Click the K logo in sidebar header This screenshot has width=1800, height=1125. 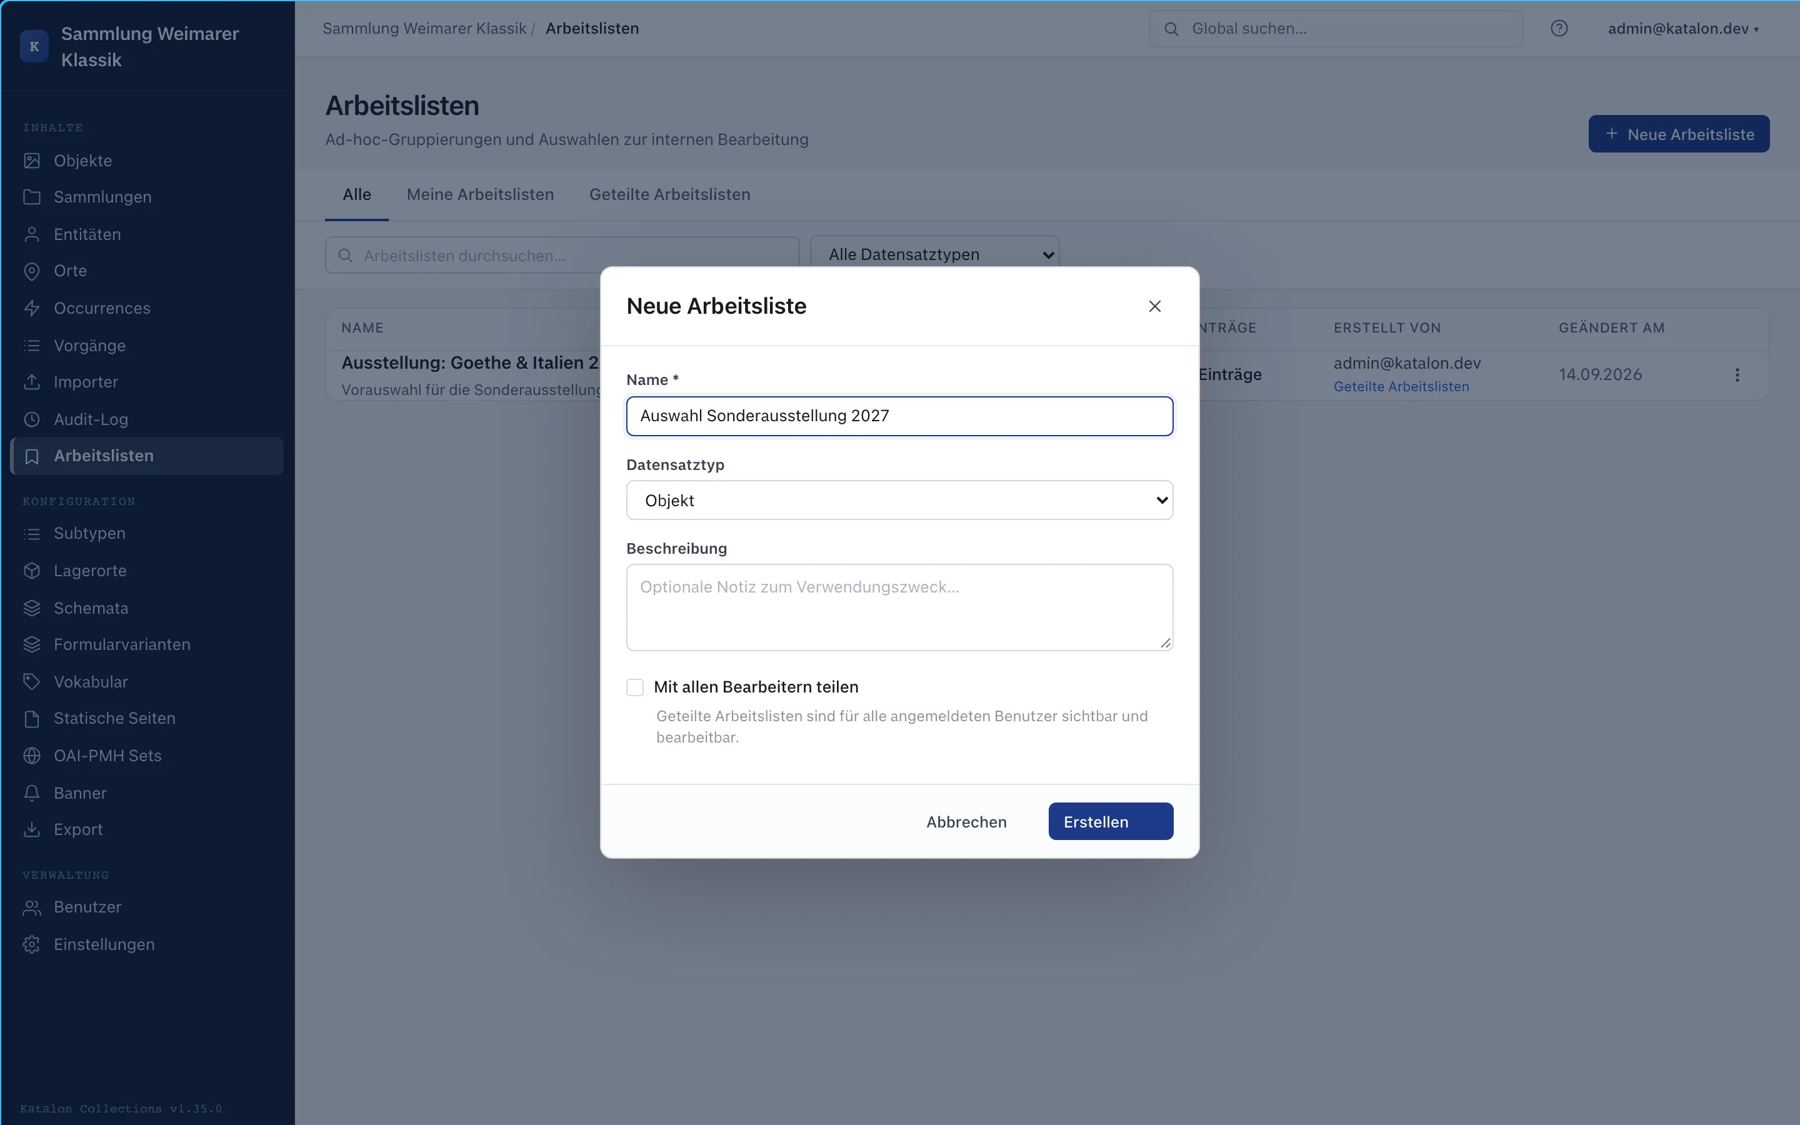34,46
